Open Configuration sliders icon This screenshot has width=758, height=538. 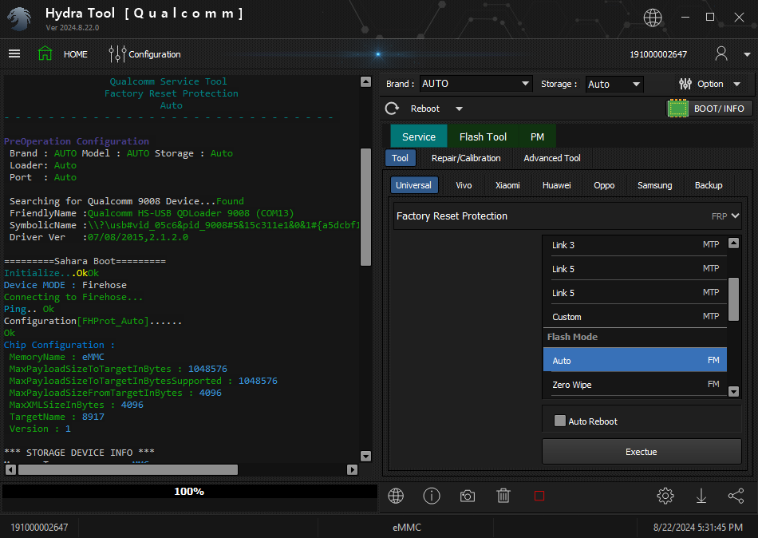(117, 54)
